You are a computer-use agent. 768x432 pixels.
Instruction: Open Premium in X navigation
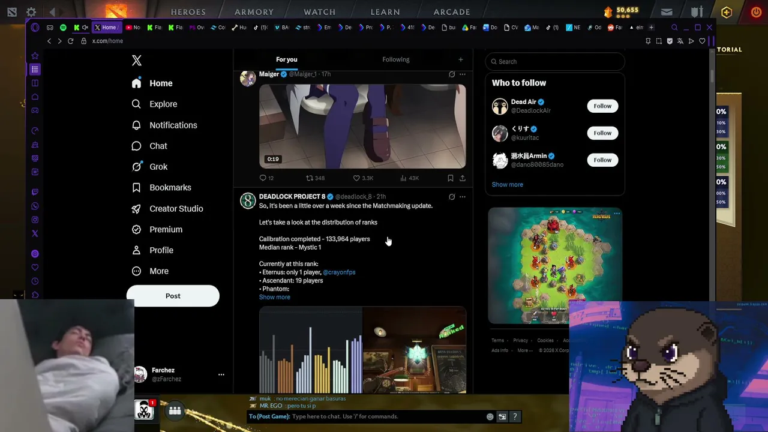pyautogui.click(x=157, y=230)
